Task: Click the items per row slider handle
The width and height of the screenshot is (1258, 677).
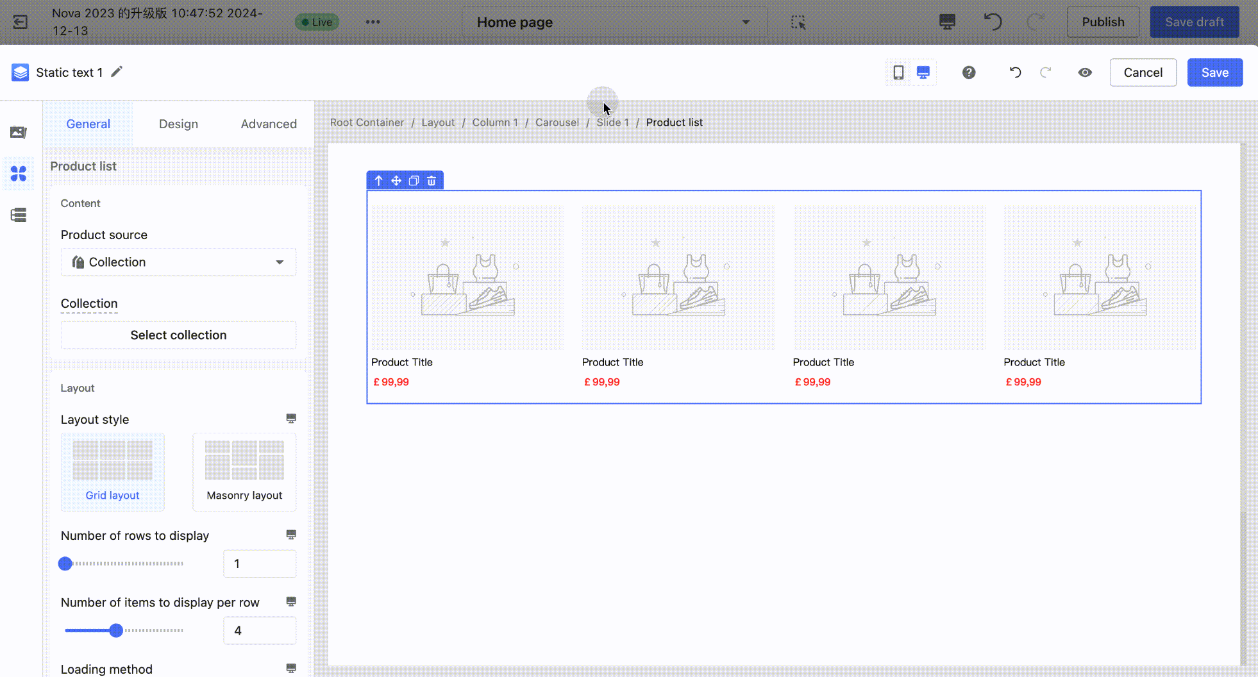Action: (x=116, y=630)
